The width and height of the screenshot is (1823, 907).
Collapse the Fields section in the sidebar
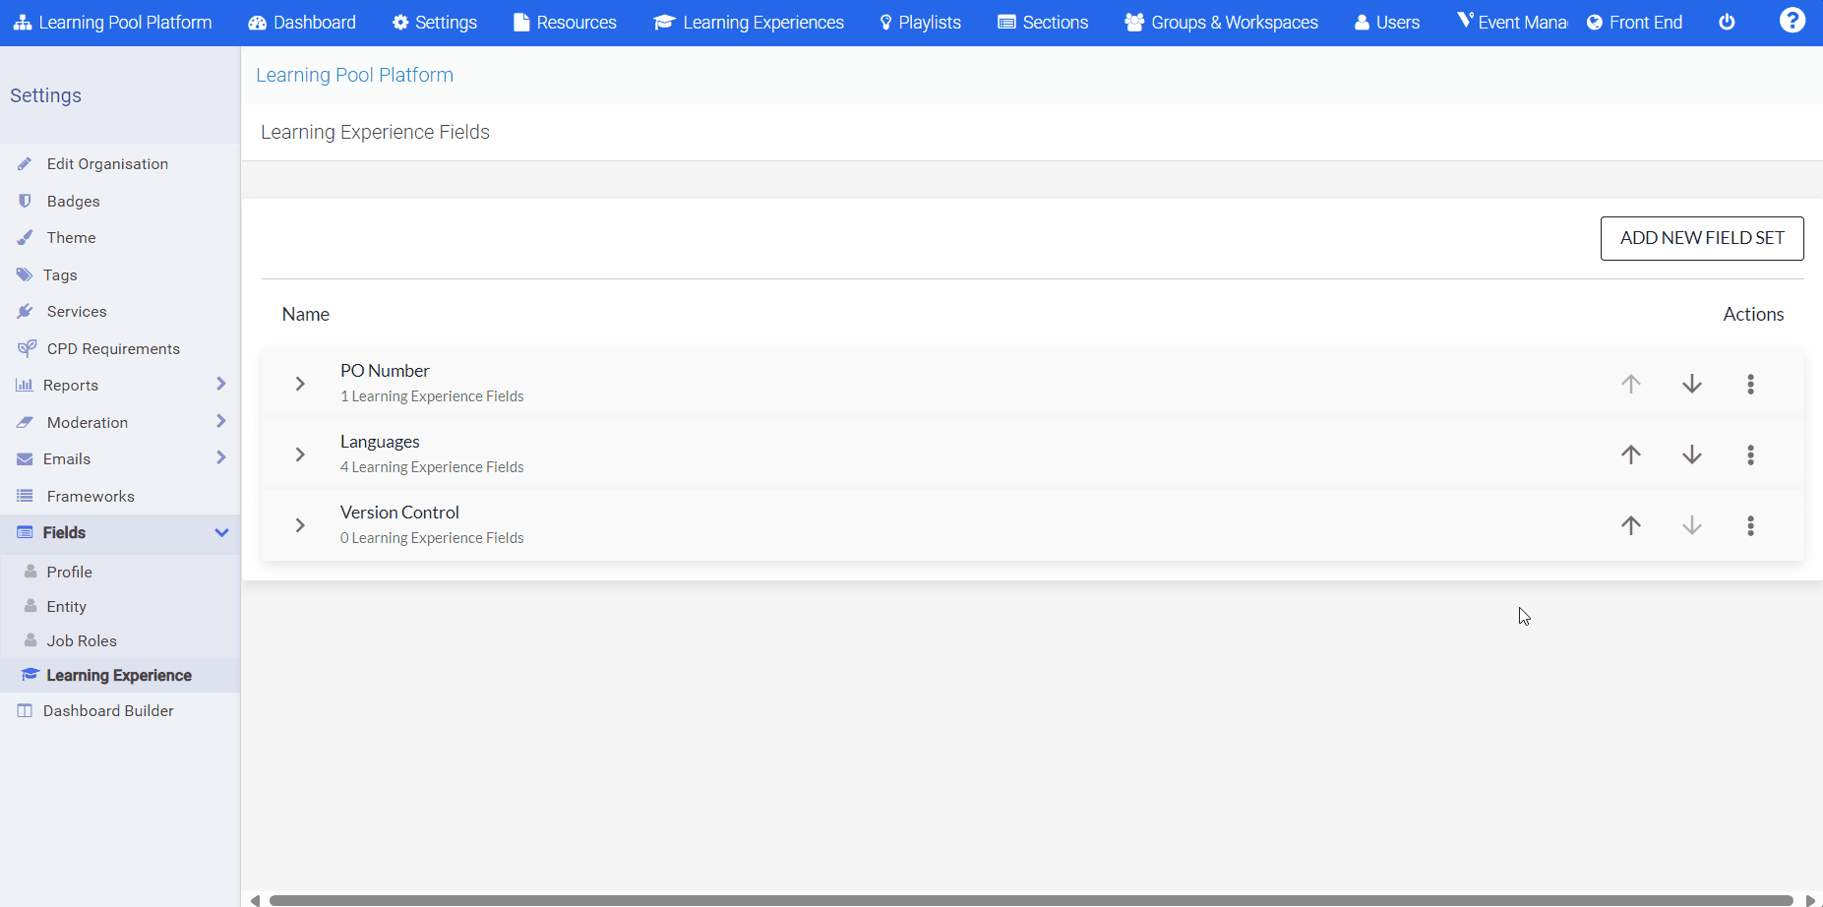pos(221,532)
